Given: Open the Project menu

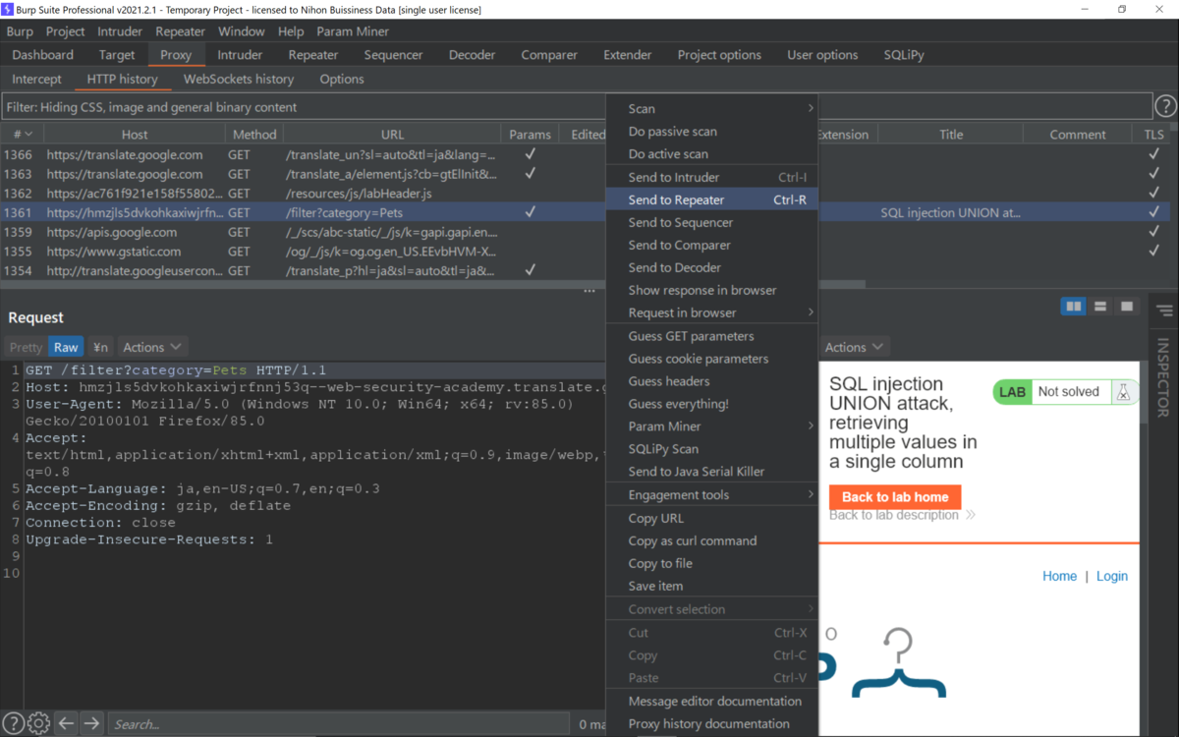Looking at the screenshot, I should click(x=66, y=31).
